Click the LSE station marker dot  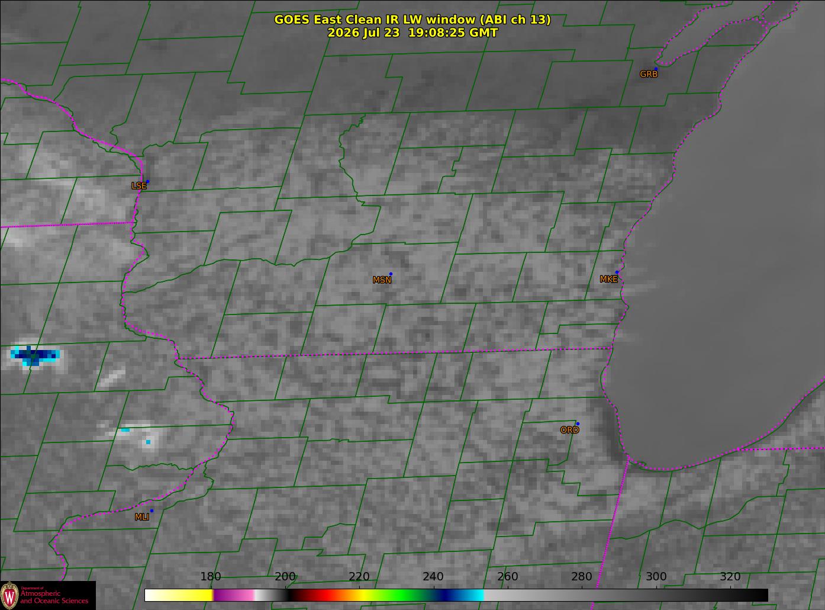tap(147, 181)
